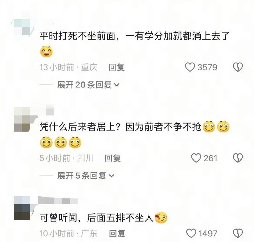Dislike the Sichuan comment with broken heart
Image resolution: width=254 pixels, height=242 pixels.
[x=238, y=158]
